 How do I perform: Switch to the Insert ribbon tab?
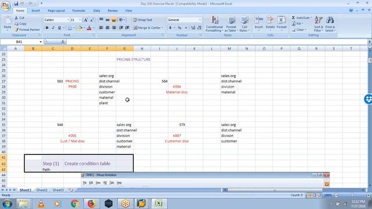coord(35,10)
